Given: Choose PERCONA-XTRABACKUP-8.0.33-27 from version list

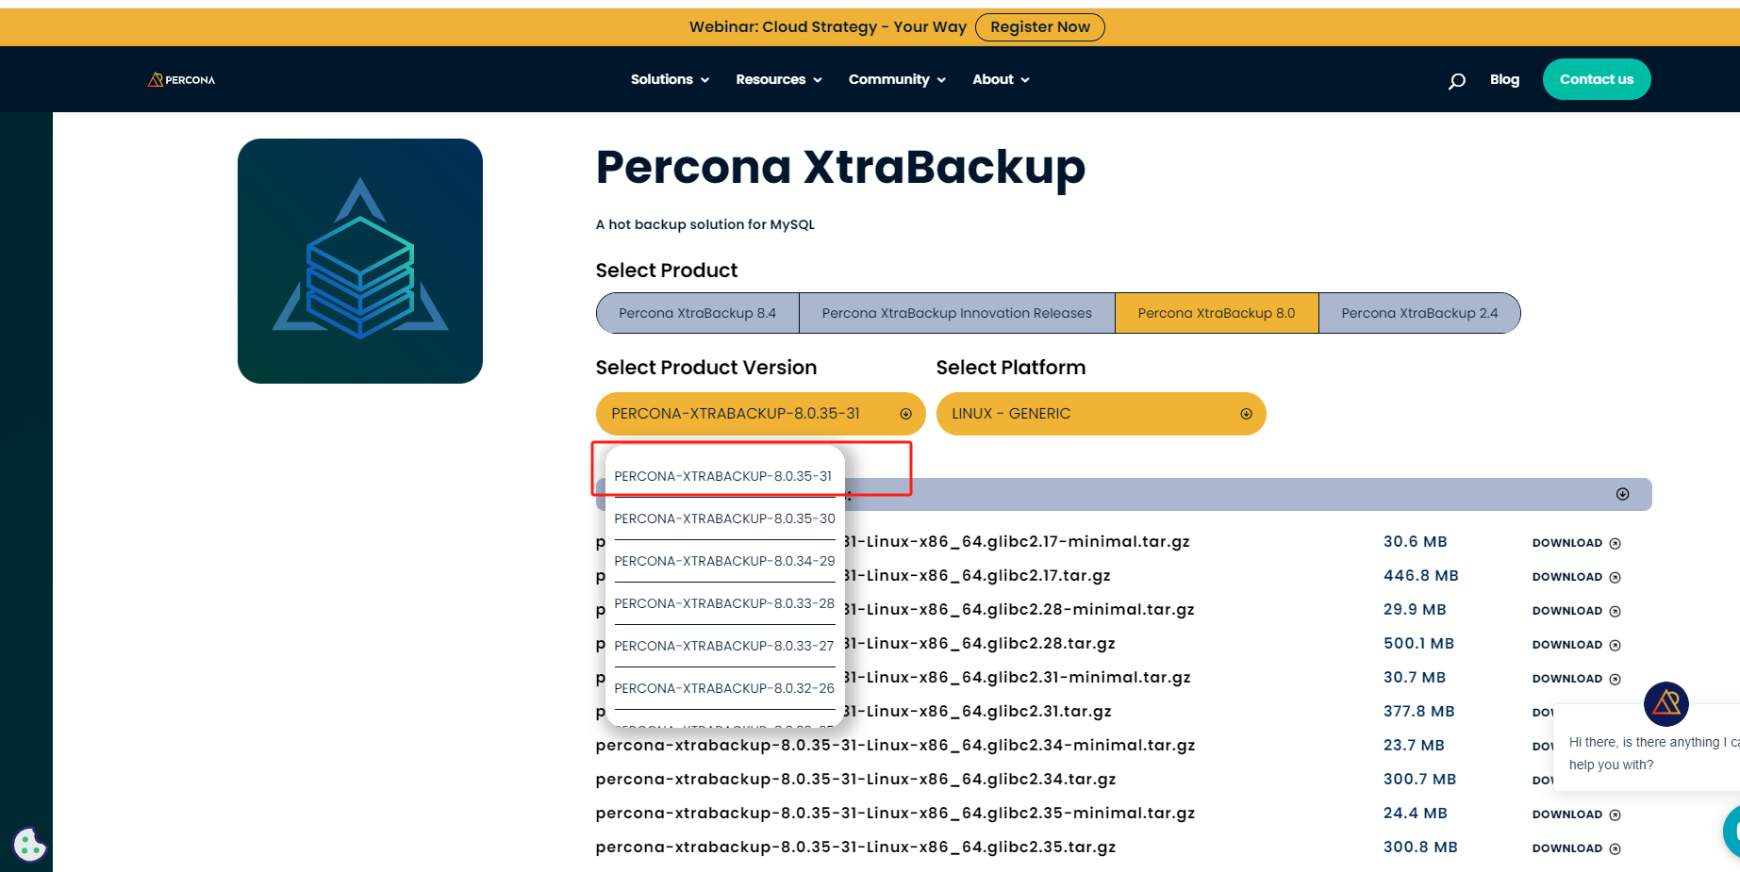Looking at the screenshot, I should [724, 646].
